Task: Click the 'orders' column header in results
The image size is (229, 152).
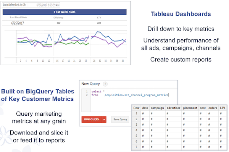Action: tap(213, 108)
